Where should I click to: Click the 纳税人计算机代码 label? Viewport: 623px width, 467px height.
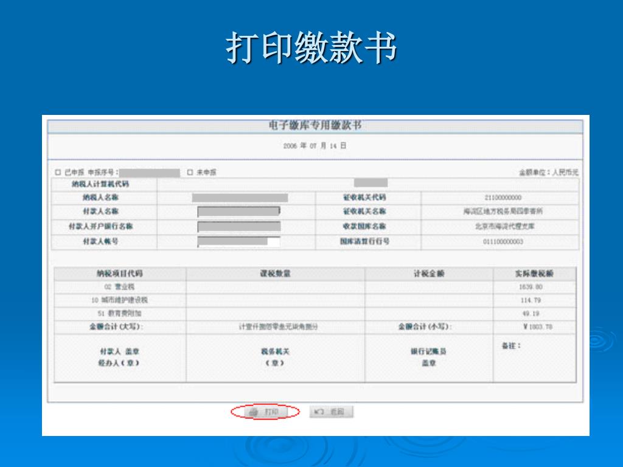[x=100, y=184]
